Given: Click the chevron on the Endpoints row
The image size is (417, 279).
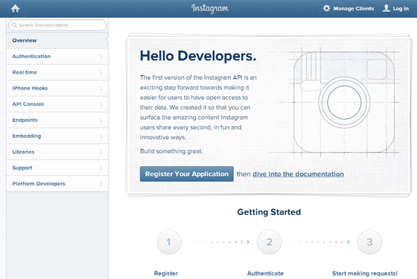Looking at the screenshot, I should (101, 120).
